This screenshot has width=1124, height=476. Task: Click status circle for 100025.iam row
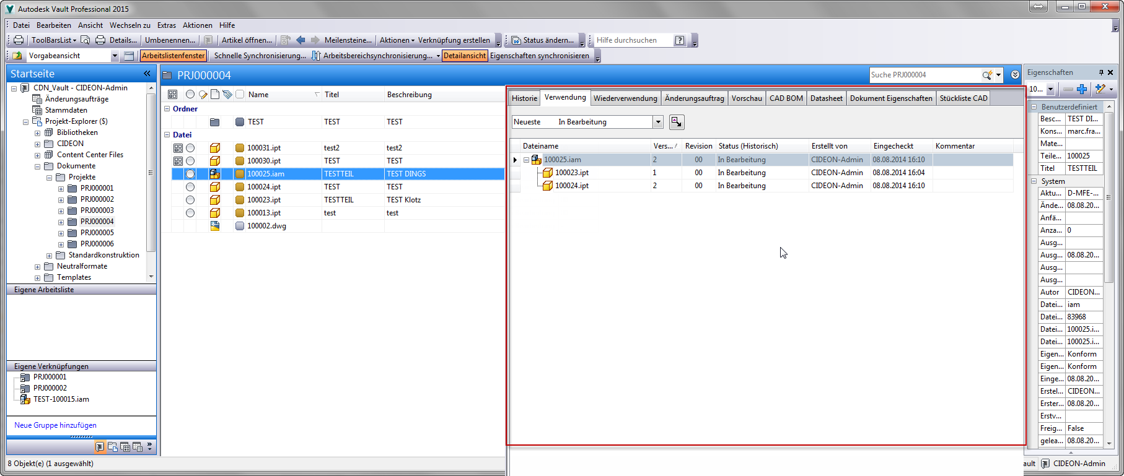(190, 174)
